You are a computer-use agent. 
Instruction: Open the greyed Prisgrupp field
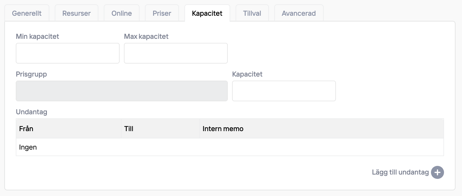pyautogui.click(x=121, y=91)
